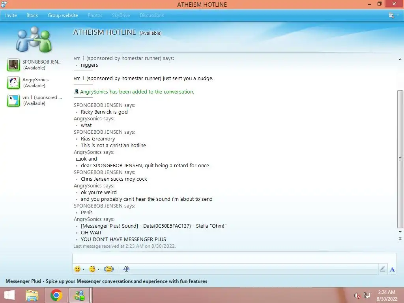
Task: Open the show menu icon at top right
Action: [391, 15]
